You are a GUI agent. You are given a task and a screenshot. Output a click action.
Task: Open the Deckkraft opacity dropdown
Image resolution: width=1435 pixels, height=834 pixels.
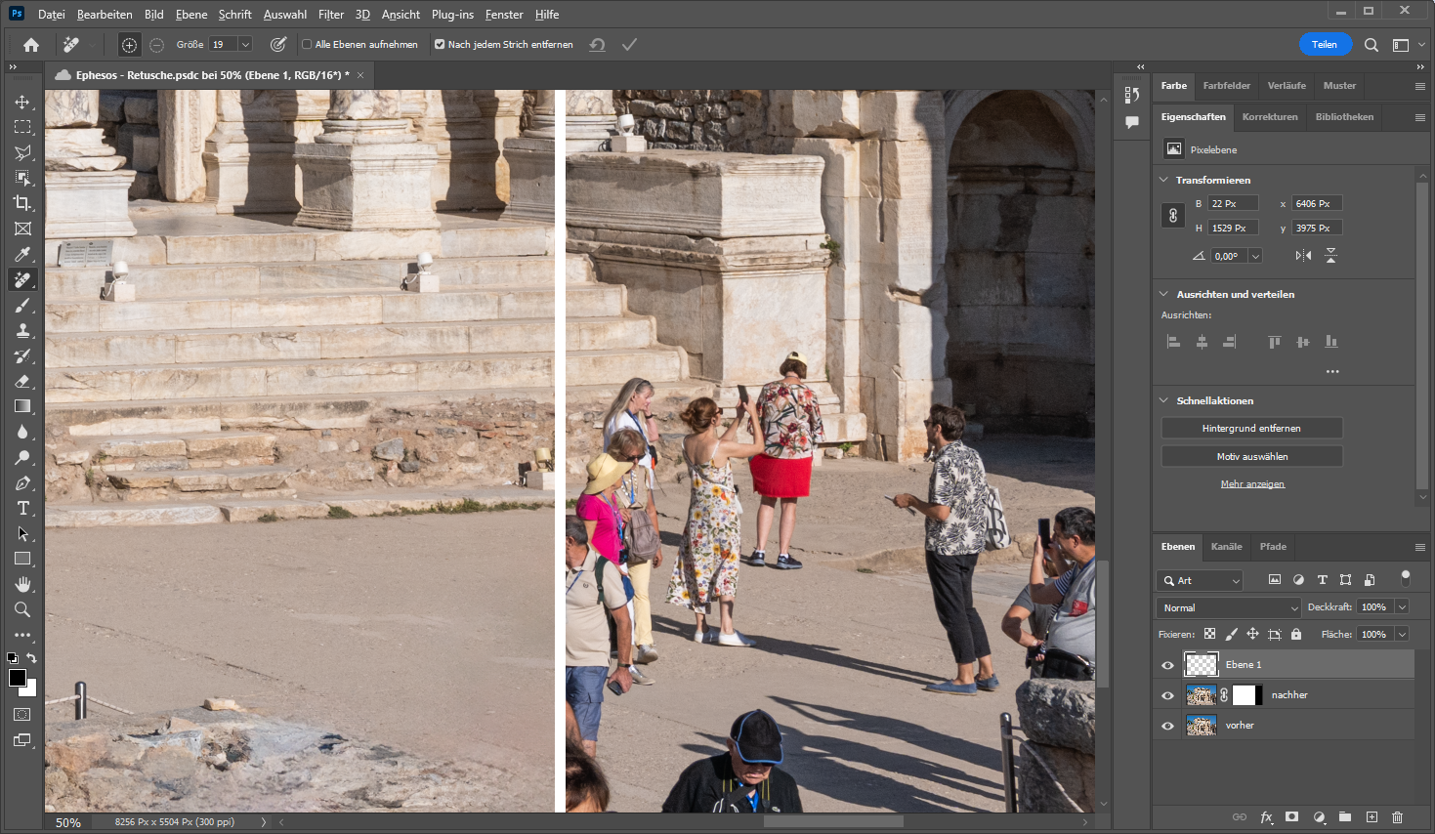click(1402, 607)
